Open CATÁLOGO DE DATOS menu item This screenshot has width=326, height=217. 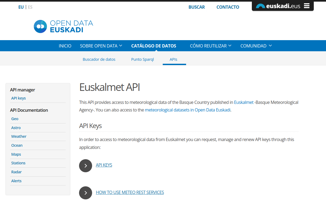pos(154,46)
